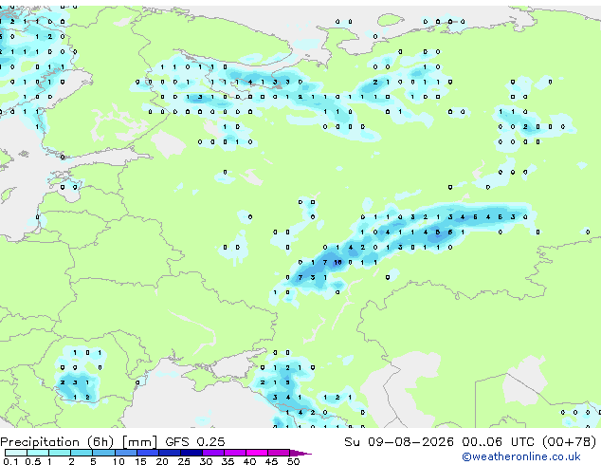Click the date 'Su 09-08-2026'
This screenshot has height=465, width=601.
point(399,442)
